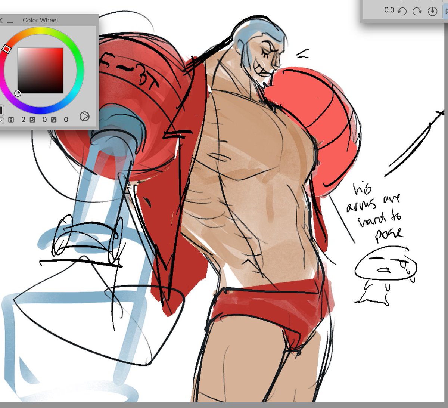Toggle the dark current color swatch
Image resolution: width=448 pixels, height=408 pixels.
point(1,109)
